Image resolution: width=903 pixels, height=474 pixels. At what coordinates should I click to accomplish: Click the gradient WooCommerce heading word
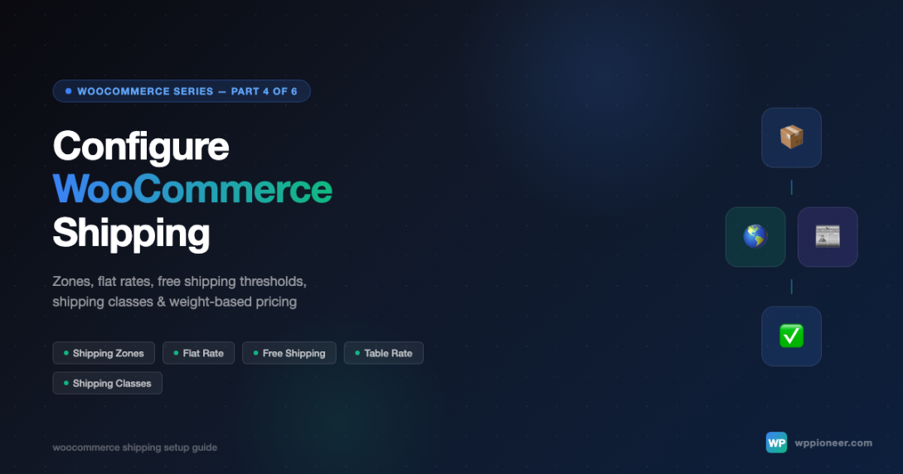[x=192, y=189]
